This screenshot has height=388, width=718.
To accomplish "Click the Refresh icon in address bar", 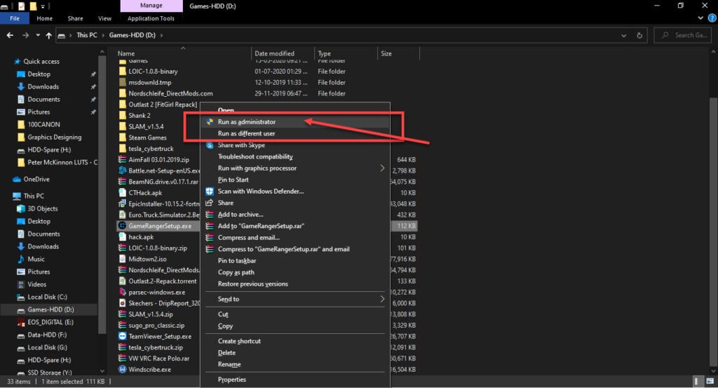I will (639, 35).
